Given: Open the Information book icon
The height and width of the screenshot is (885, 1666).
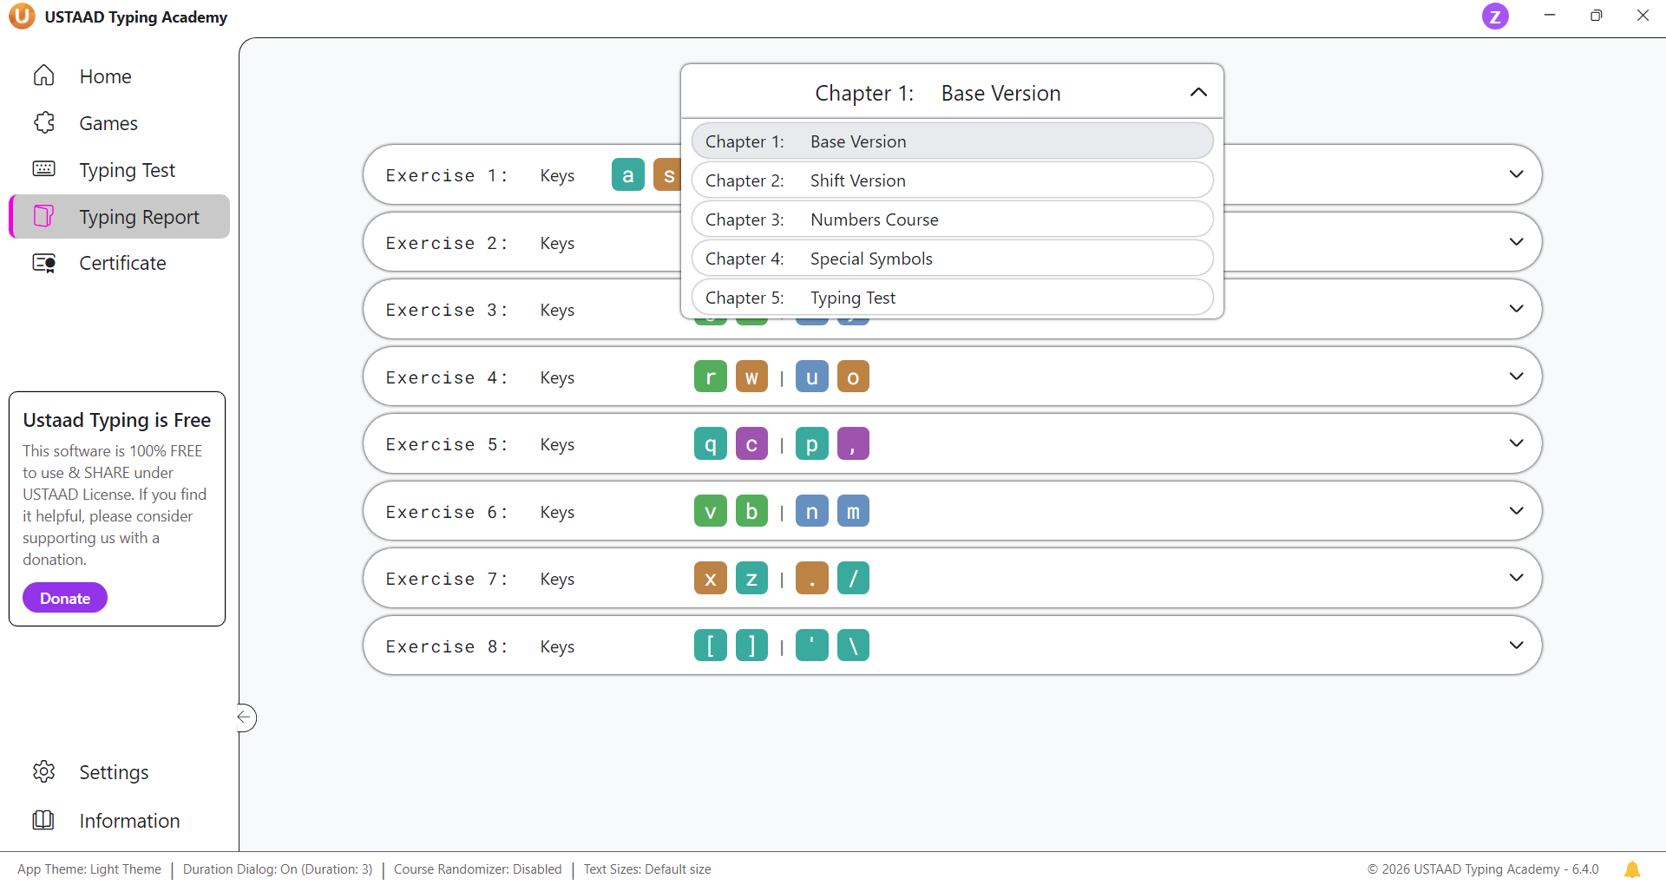Looking at the screenshot, I should 44,820.
